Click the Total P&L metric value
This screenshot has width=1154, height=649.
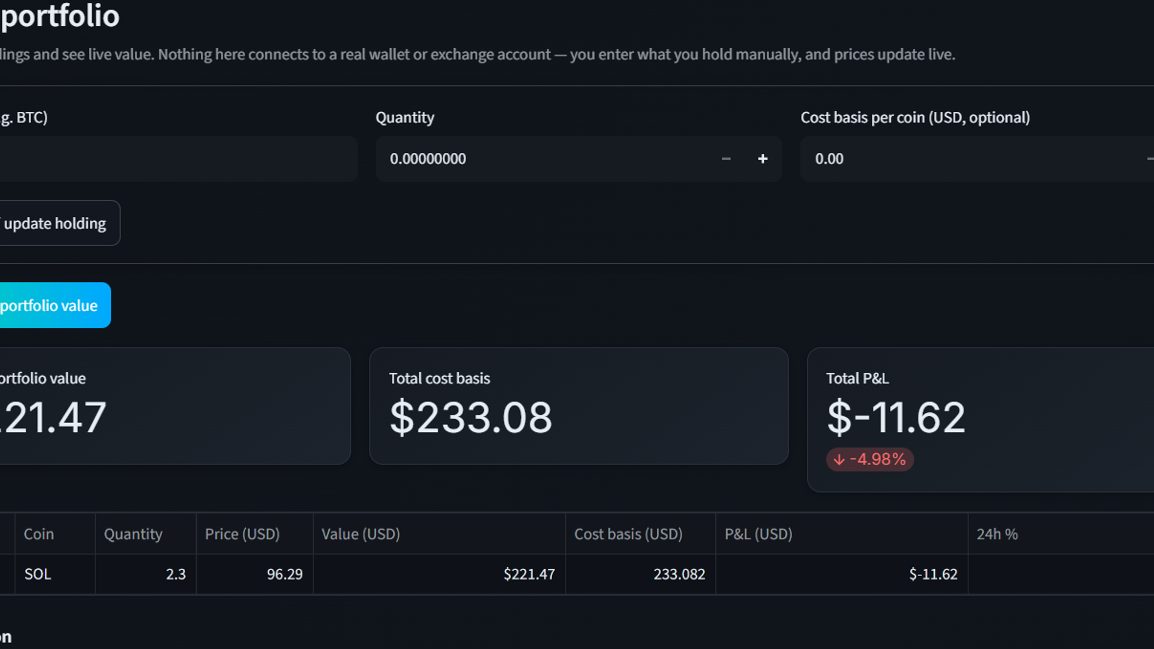coord(896,417)
